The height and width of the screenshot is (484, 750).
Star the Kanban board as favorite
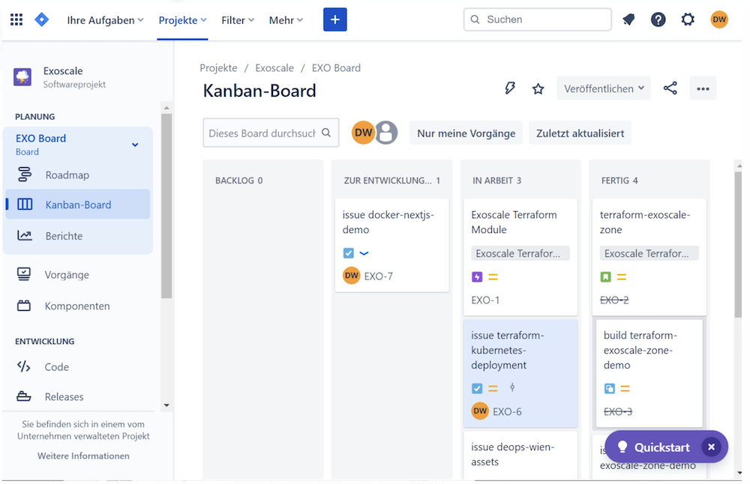[x=538, y=88]
